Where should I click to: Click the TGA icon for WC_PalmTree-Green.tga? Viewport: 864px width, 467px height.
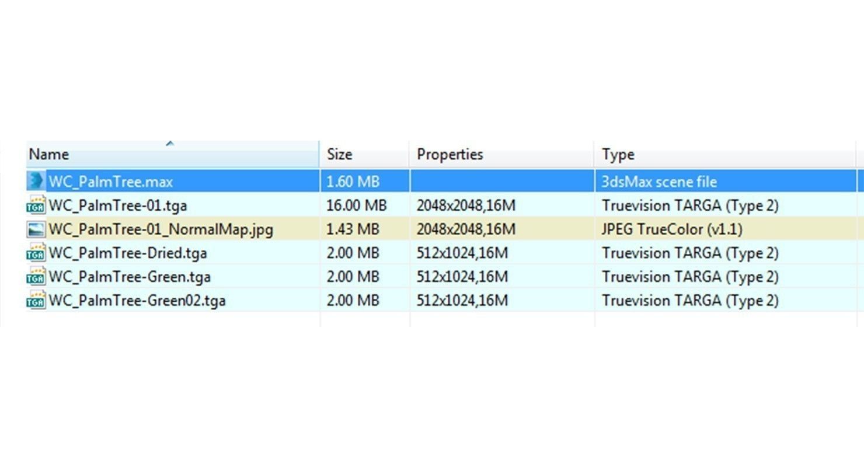36,277
